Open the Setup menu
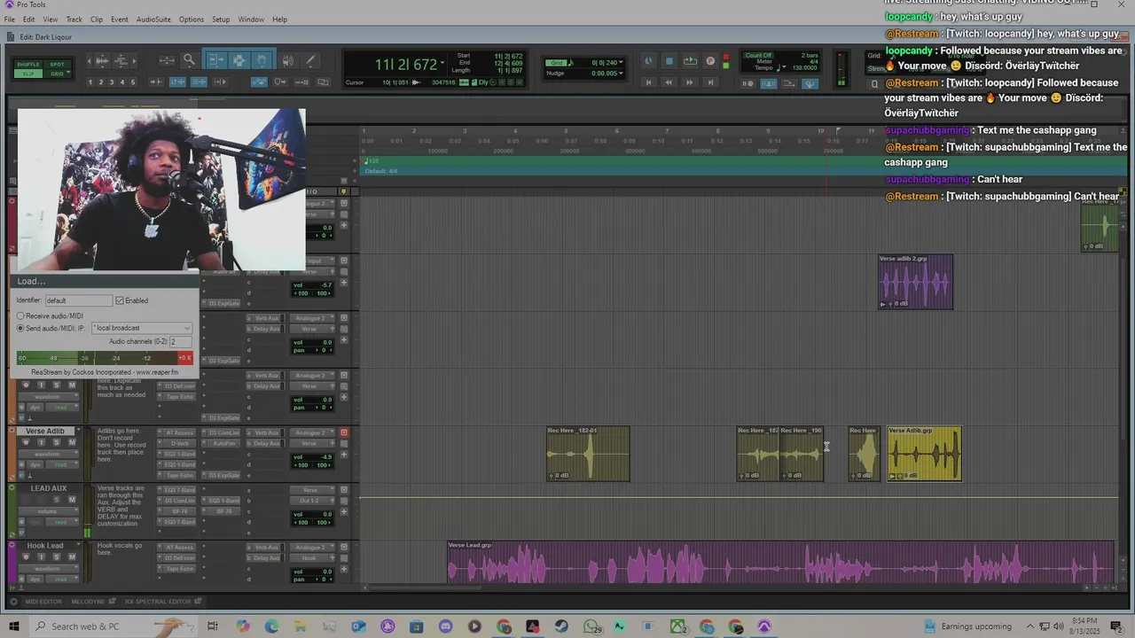1135x638 pixels. click(x=221, y=19)
